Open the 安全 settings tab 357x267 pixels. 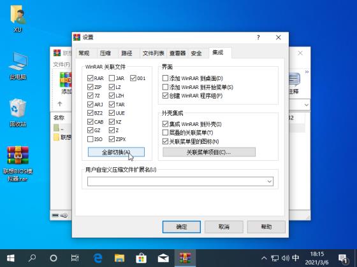tap(196, 53)
